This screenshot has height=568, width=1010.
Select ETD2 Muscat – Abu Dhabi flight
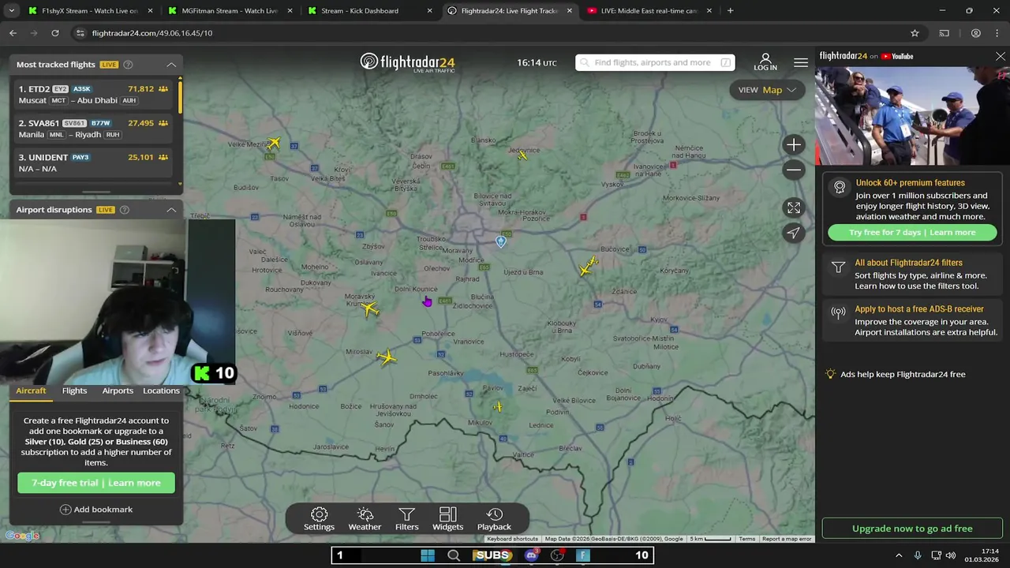95,95
